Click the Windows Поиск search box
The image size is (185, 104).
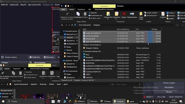coord(26,101)
